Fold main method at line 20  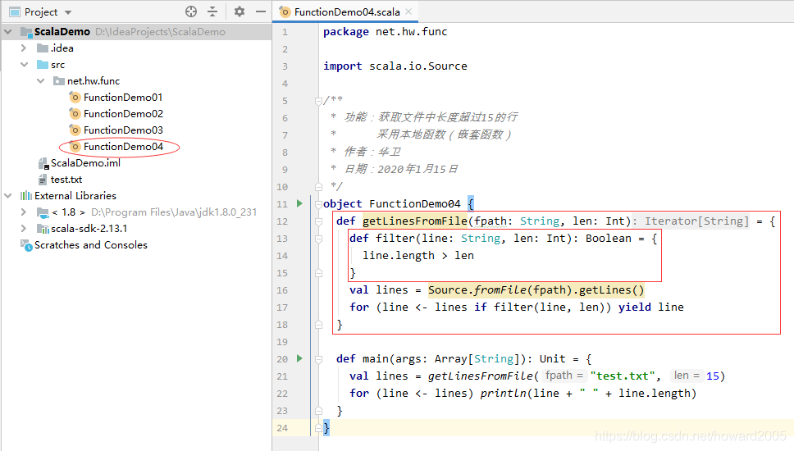pos(318,359)
